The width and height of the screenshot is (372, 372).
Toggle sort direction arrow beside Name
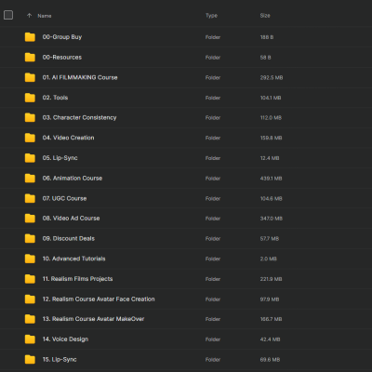29,16
